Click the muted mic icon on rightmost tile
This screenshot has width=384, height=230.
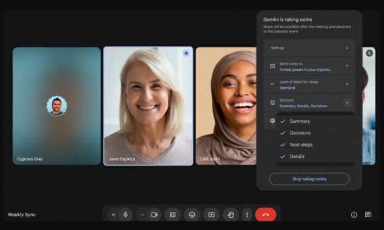369,53
